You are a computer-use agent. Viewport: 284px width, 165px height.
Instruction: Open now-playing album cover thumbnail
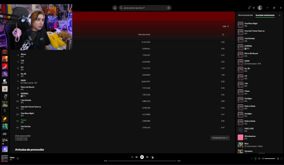click(5, 158)
